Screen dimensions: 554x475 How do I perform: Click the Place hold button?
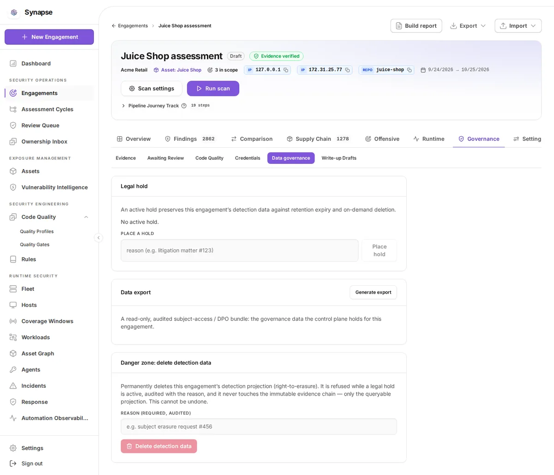point(379,250)
